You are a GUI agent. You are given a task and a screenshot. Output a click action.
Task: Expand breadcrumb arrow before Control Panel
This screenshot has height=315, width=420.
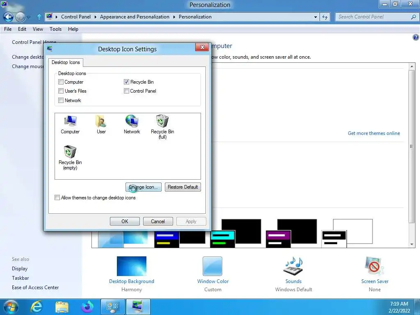pyautogui.click(x=57, y=17)
